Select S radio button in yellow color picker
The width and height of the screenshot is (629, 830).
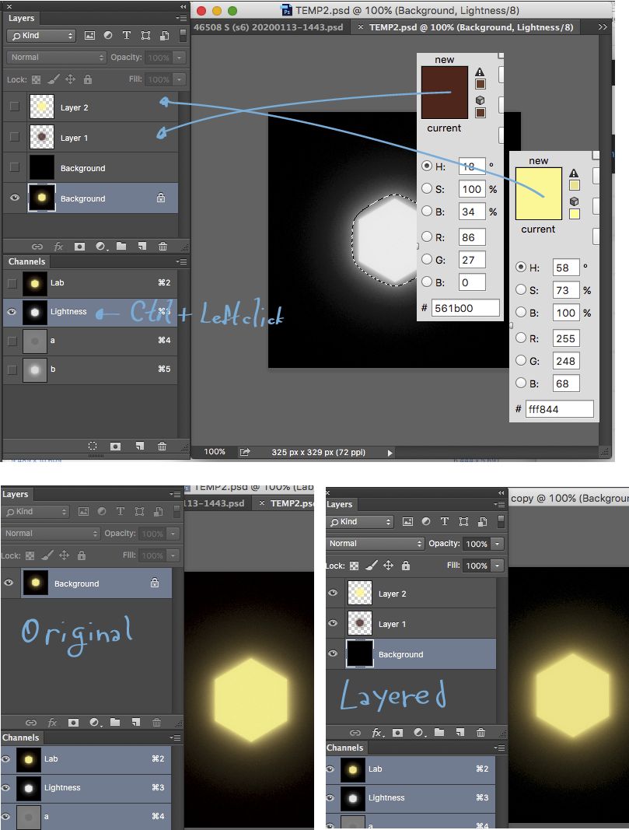click(521, 289)
